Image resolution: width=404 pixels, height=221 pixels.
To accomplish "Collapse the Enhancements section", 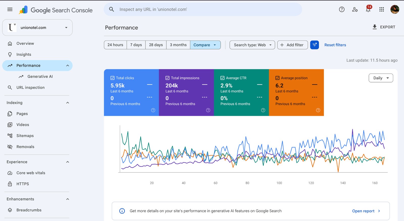I will 67,199.
